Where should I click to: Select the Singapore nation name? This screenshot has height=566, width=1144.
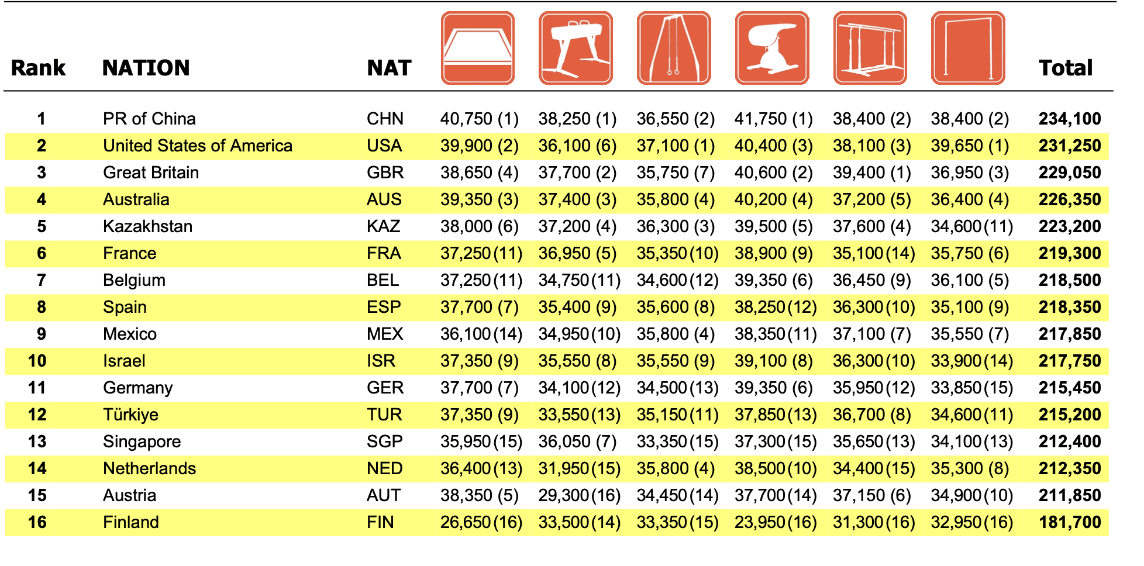point(142,441)
